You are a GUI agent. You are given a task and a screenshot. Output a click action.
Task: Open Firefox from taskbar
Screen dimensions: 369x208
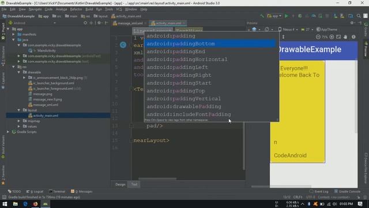tap(35, 204)
